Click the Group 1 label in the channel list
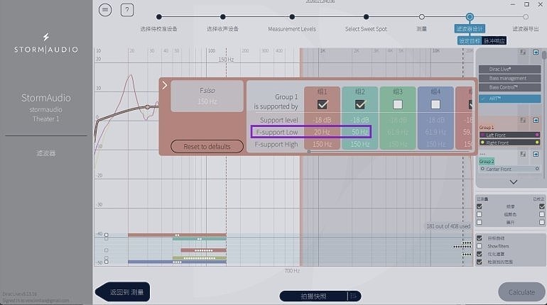Viewport: 547px width, 305px height. (487, 128)
